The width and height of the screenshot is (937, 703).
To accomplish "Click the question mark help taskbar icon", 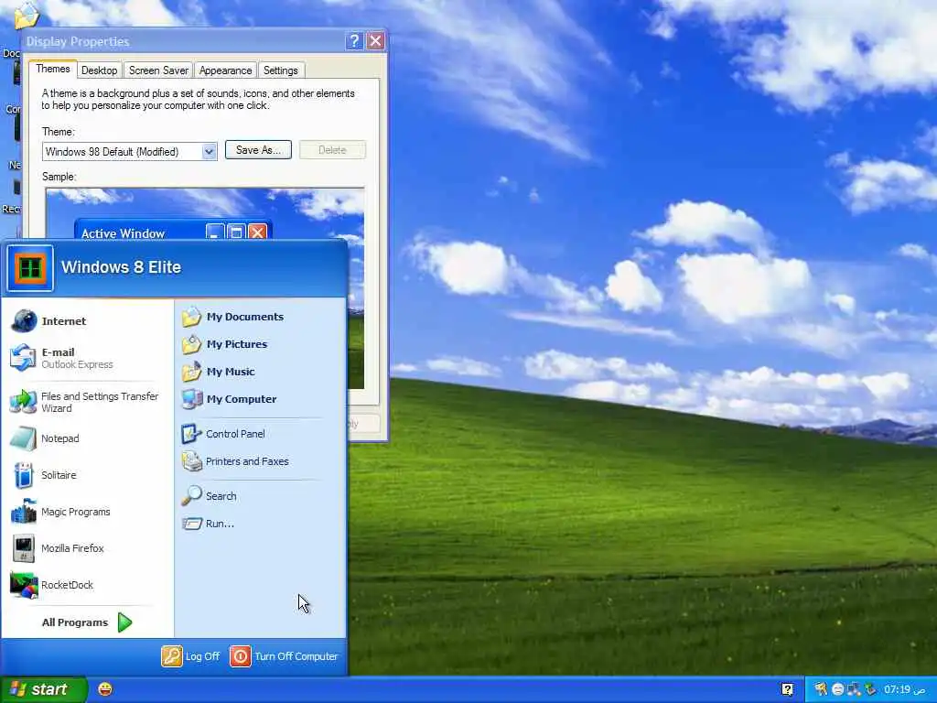I will click(788, 690).
